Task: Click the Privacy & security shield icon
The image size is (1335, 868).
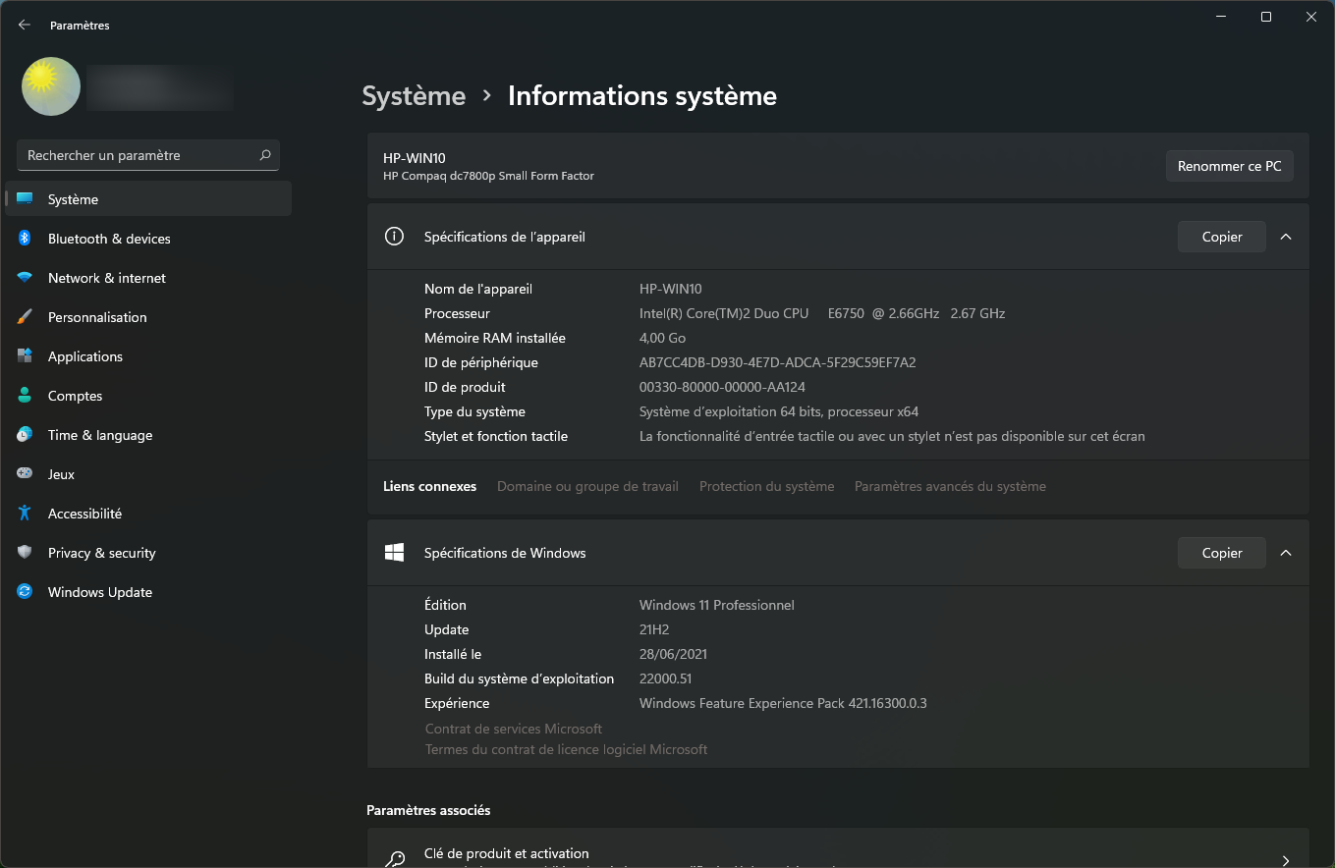Action: (25, 553)
